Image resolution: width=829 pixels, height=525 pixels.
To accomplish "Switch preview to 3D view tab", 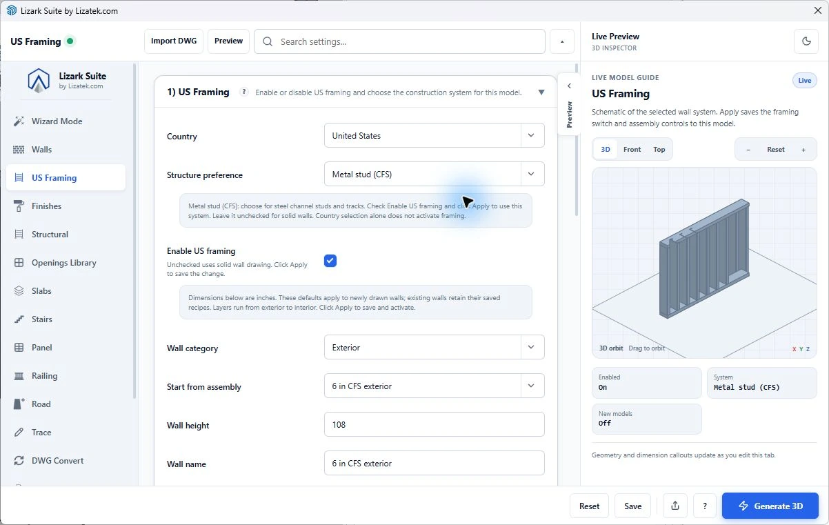I will point(606,150).
